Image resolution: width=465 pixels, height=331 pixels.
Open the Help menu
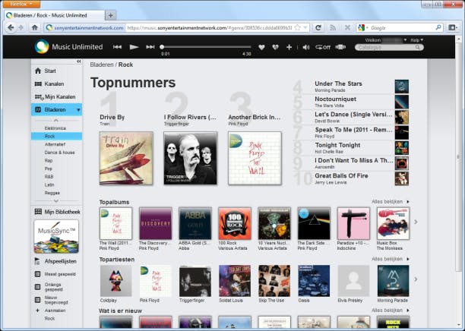(x=416, y=40)
